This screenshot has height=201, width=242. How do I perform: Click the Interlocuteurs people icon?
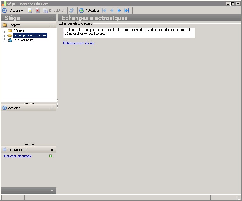(x=10, y=40)
